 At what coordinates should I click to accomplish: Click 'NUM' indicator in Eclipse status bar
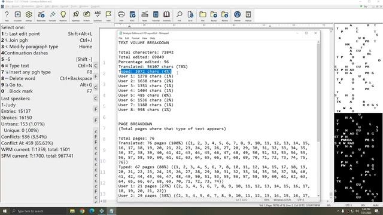click(x=375, y=205)
